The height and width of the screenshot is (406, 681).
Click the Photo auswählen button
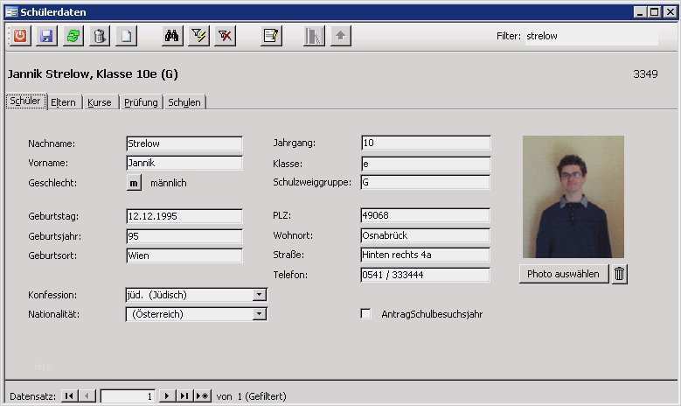tap(563, 274)
